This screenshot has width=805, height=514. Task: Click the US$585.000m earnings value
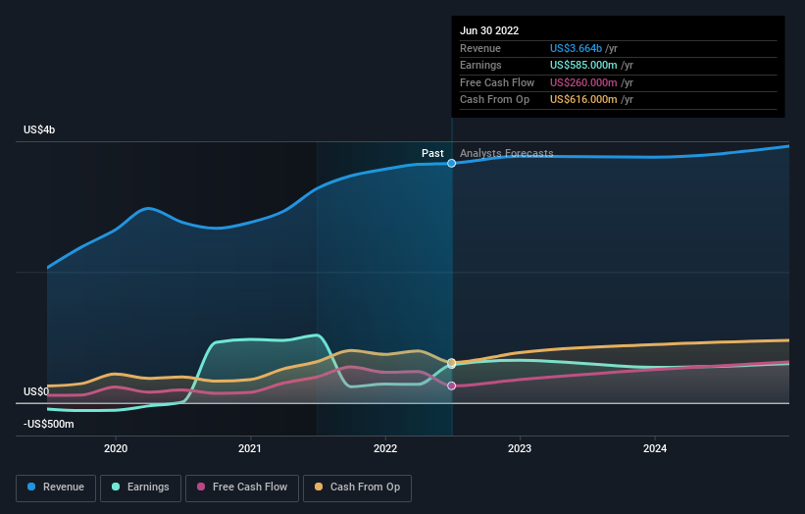583,65
